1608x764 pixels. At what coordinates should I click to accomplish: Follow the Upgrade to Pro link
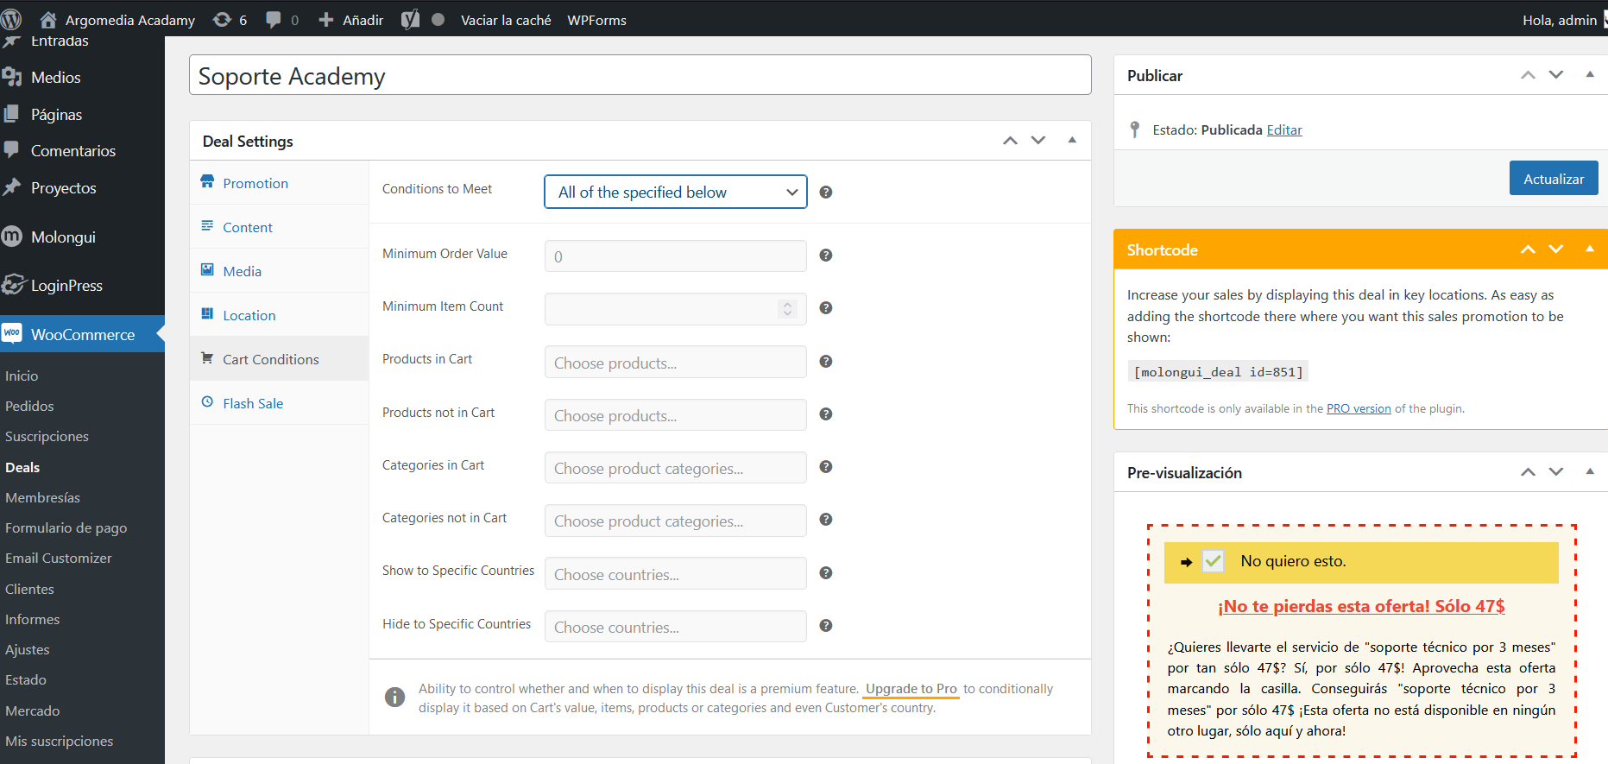click(x=911, y=689)
